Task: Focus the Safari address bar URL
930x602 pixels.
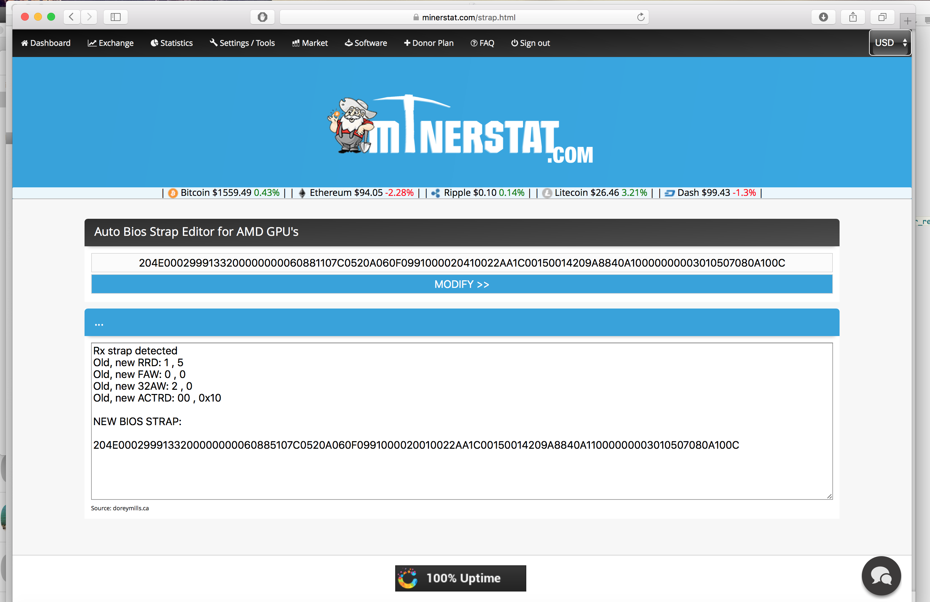Action: tap(464, 17)
